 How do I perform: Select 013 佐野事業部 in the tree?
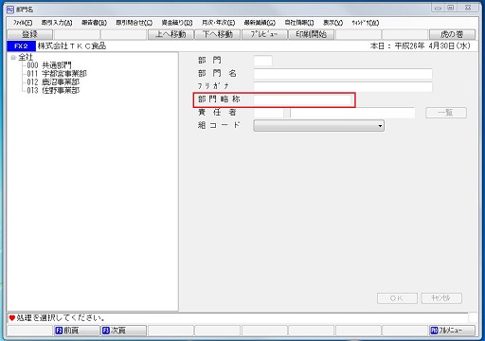tap(53, 91)
